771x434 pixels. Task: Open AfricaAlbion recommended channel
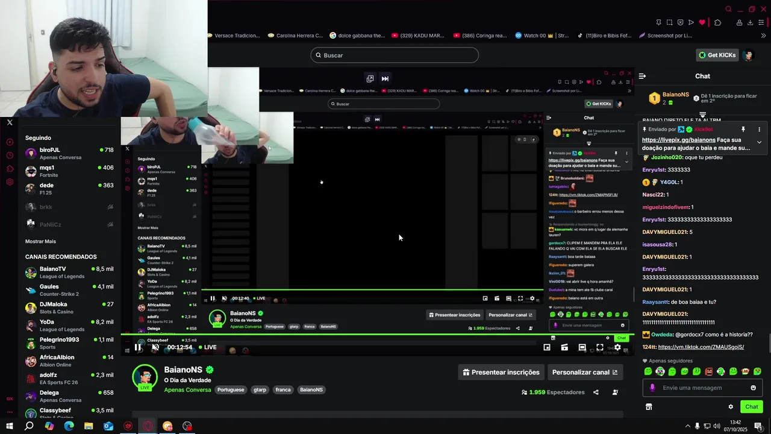(69, 360)
